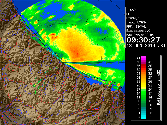Click the cyan -4 to -1 legend swatch
This screenshot has height=125, width=167.
(144, 117)
